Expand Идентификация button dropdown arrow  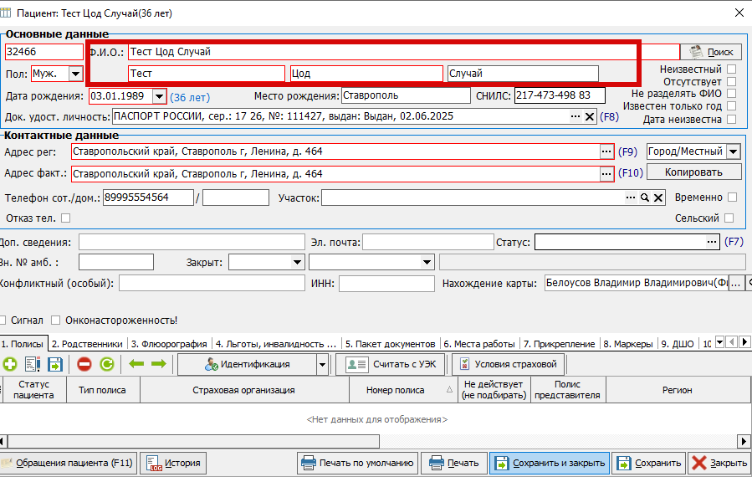click(322, 364)
